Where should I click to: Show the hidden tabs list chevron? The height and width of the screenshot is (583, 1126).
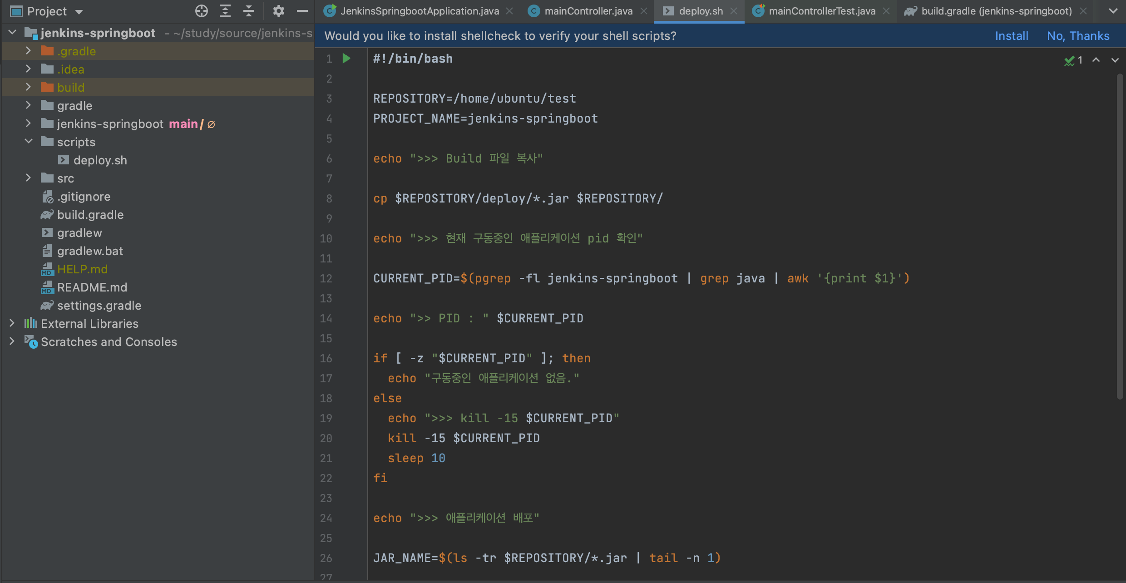[x=1113, y=11]
